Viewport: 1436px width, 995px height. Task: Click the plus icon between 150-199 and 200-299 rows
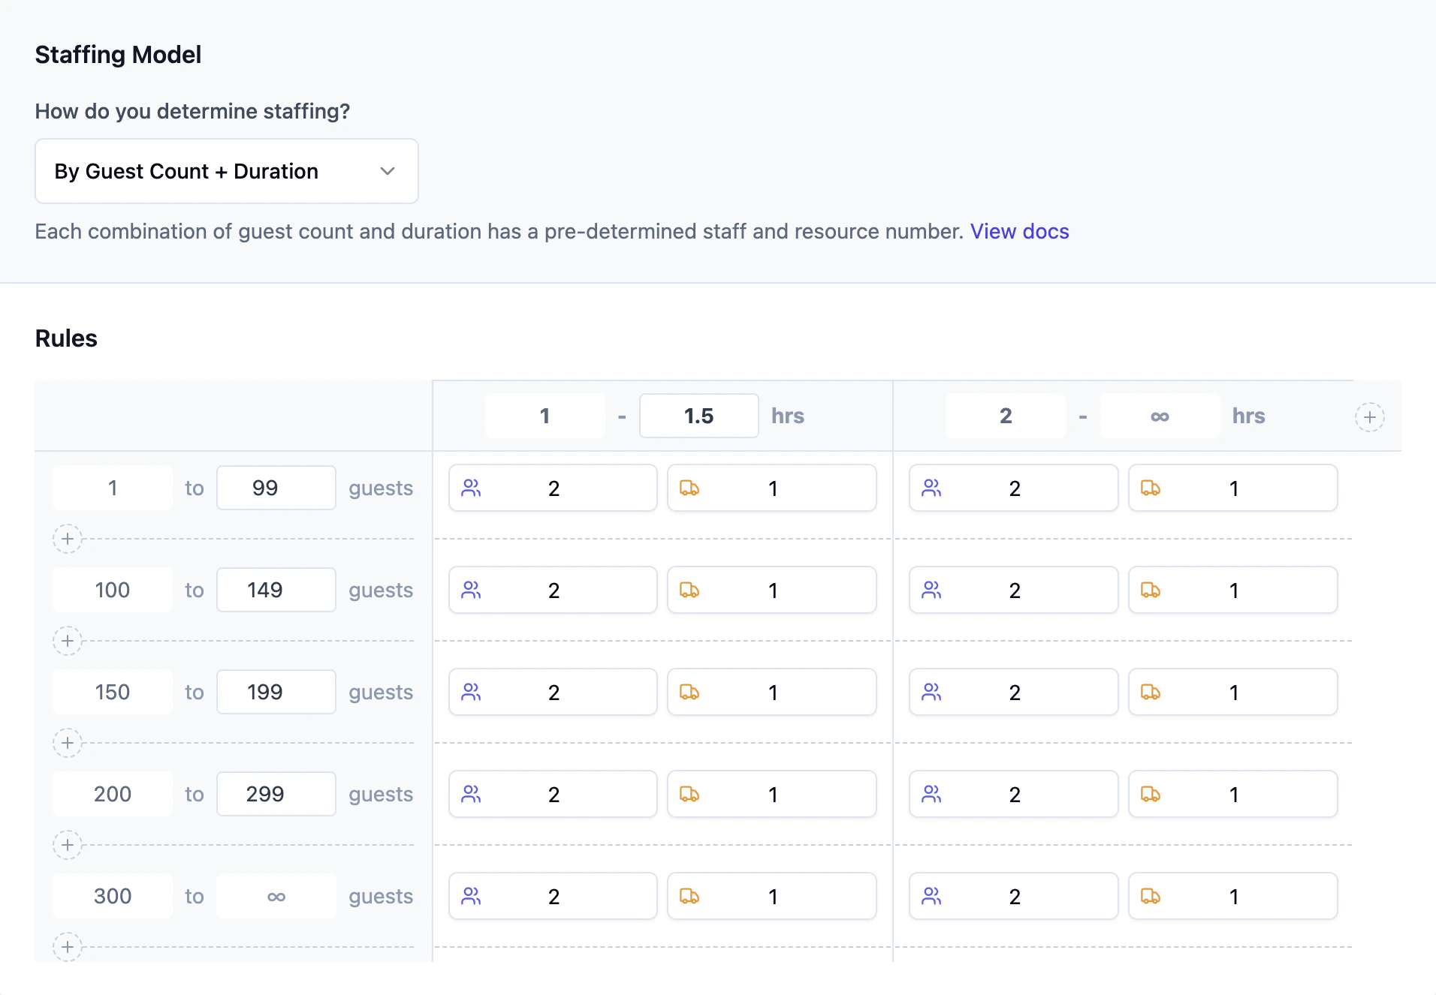[x=67, y=743]
